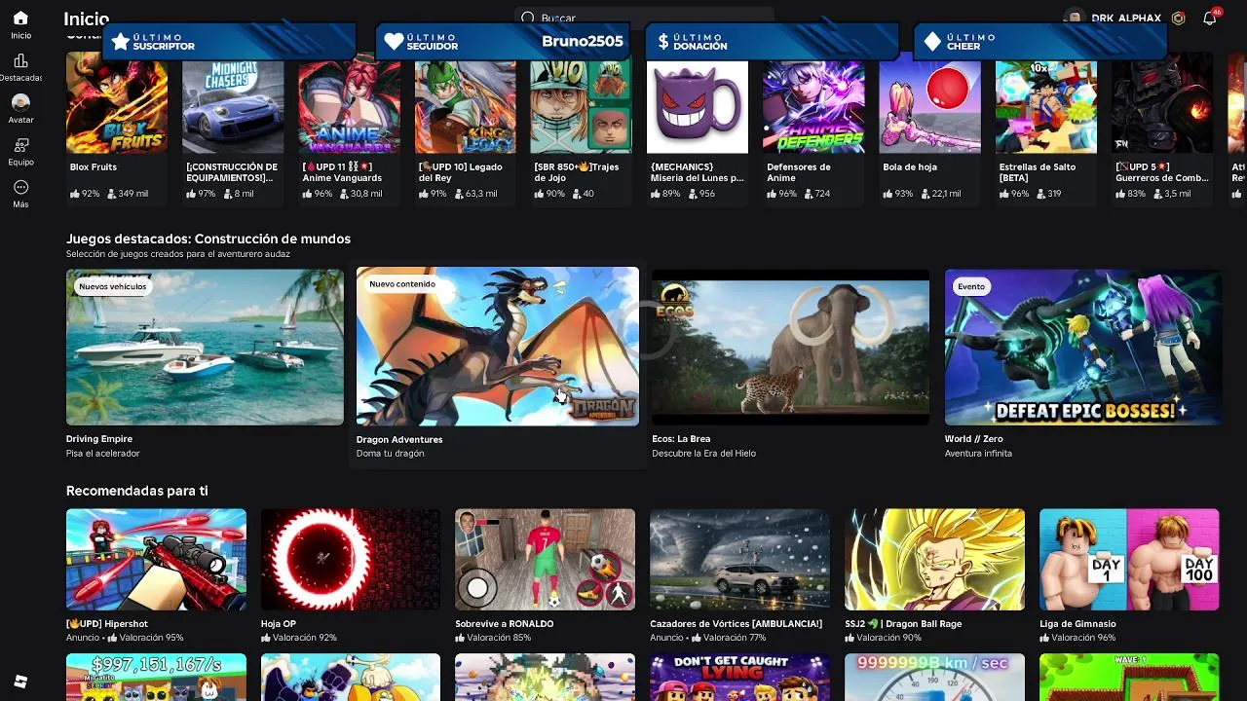This screenshot has height=701, width=1247.
Task: Click the Buscar search field
Action: tap(644, 18)
